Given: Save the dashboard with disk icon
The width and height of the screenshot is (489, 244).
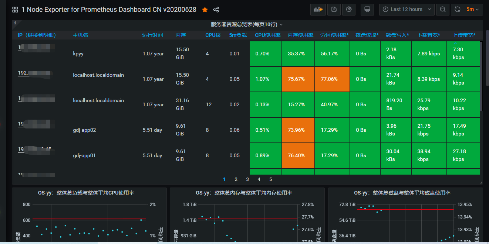Looking at the screenshot, I should (x=334, y=9).
